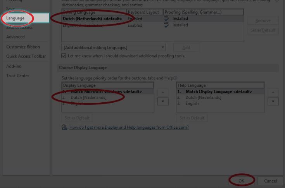
Task: Select Dutch [Nederlands] in the Display Language list
Action: point(88,98)
